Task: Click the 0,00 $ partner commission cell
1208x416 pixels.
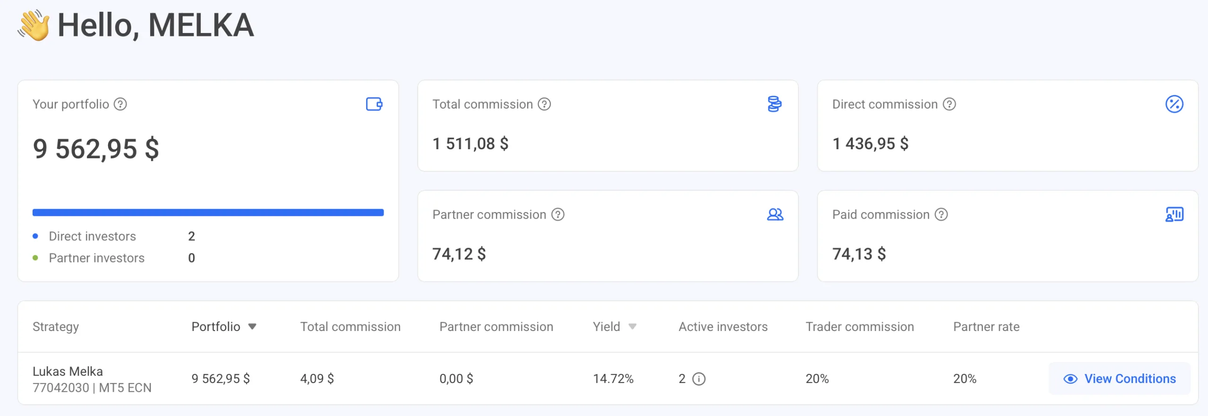Action: (456, 379)
